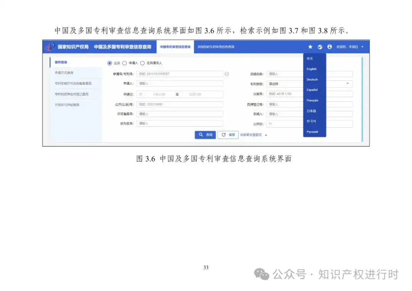Click the 许可备案号 input field
Screen dimensions: 412x291
[180, 114]
